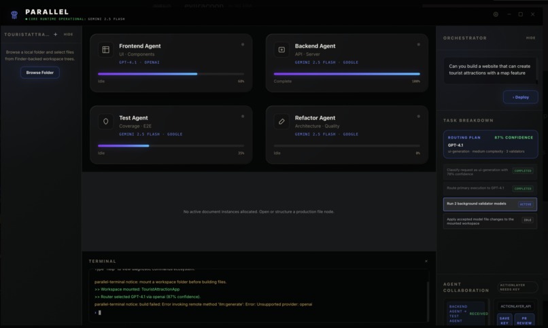This screenshot has height=328, width=548.
Task: Click the AGENT COLLABORATION heading
Action: [x=466, y=287]
